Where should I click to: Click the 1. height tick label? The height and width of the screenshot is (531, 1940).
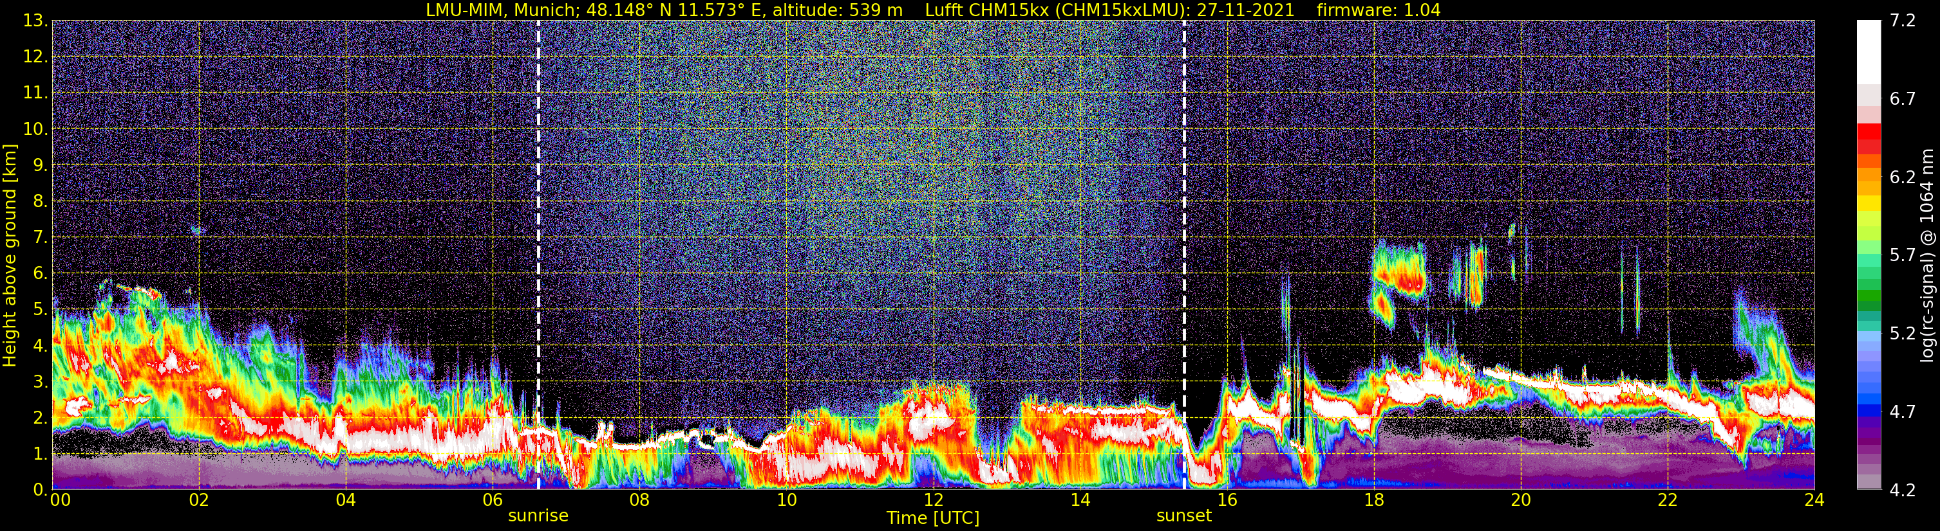pos(41,455)
